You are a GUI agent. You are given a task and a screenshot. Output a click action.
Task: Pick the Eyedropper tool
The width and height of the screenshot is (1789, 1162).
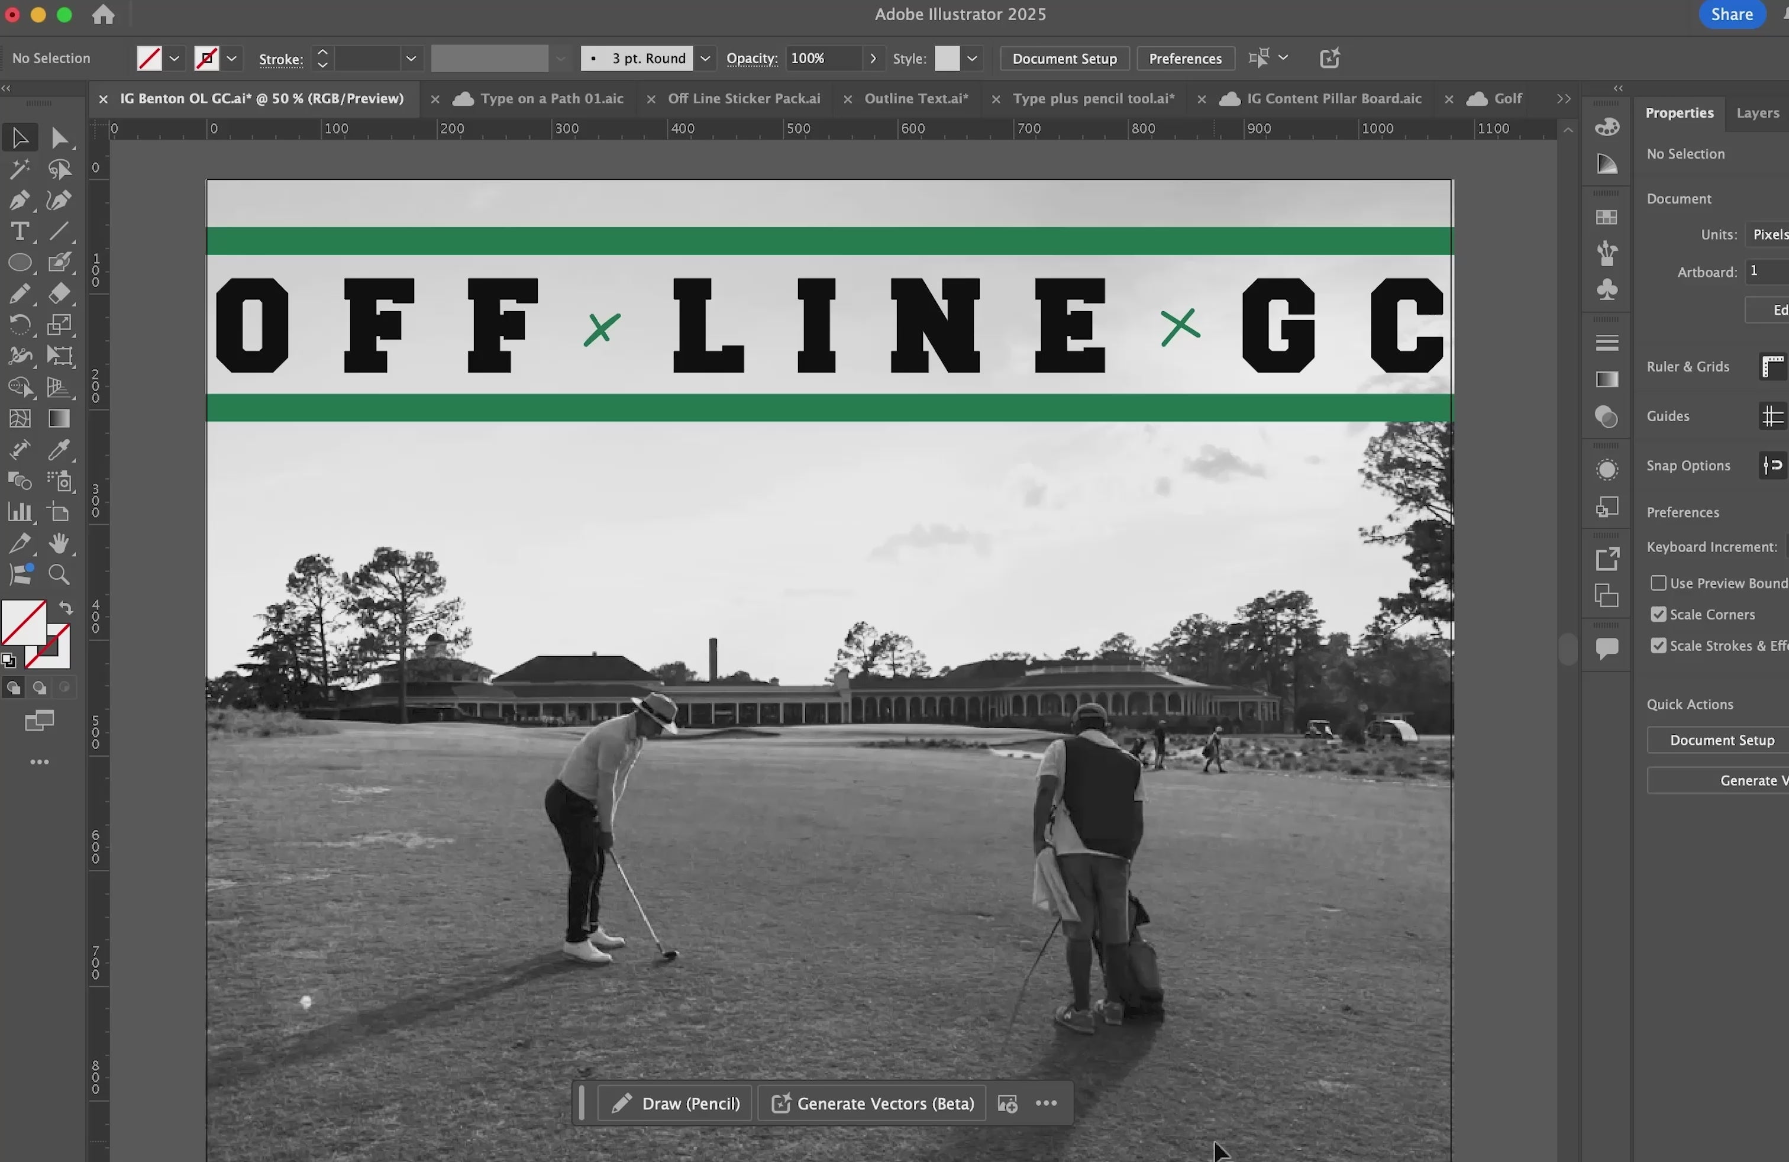click(x=59, y=450)
